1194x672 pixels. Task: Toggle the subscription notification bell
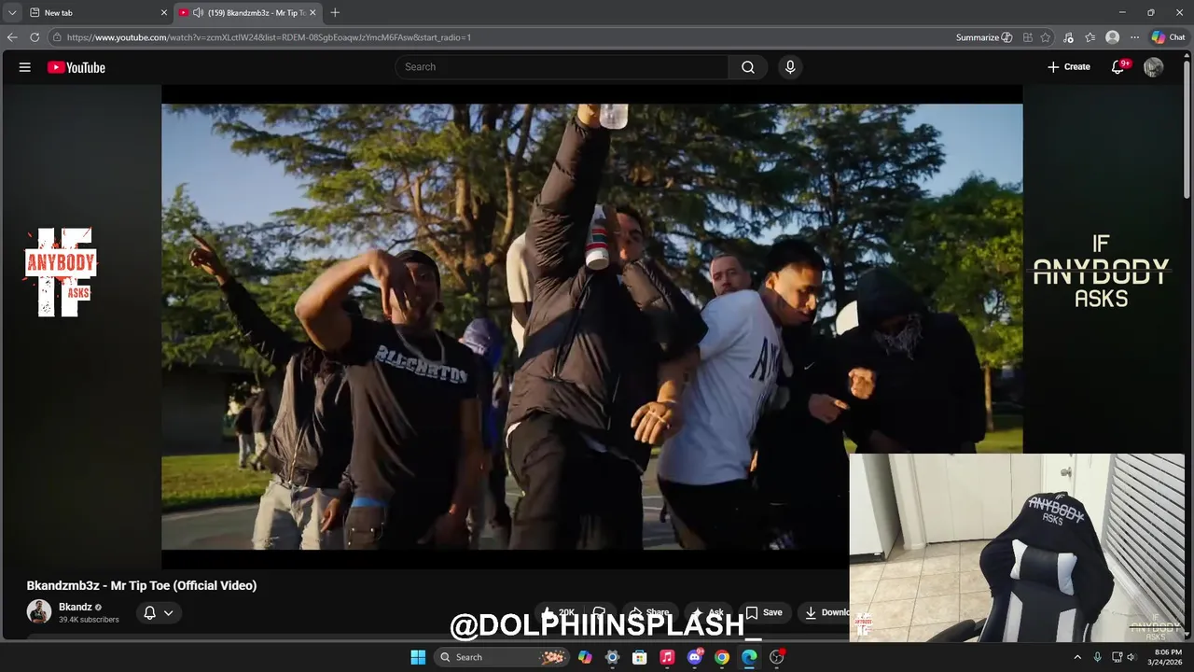pyautogui.click(x=149, y=613)
